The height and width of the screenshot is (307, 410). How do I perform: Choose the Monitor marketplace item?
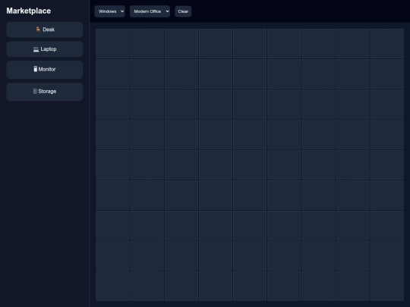point(45,70)
